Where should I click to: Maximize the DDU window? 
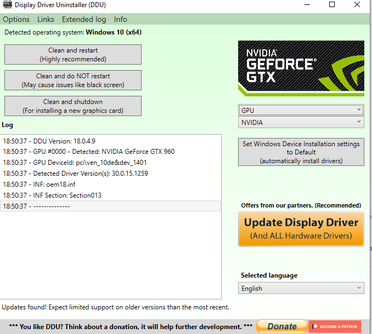[x=332, y=4]
